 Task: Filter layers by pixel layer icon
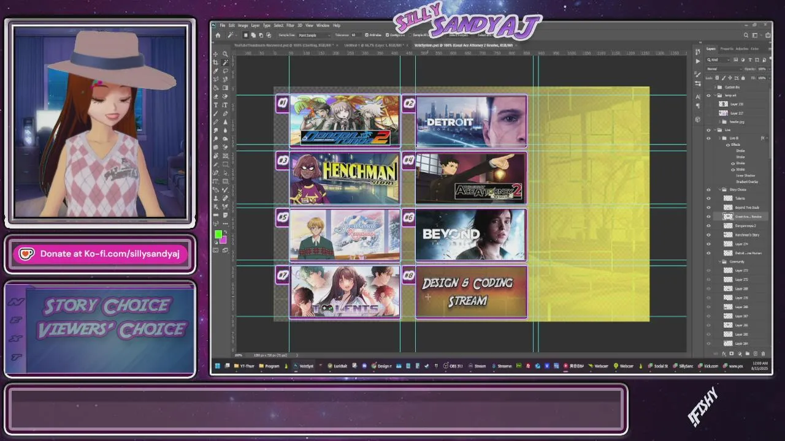point(735,60)
